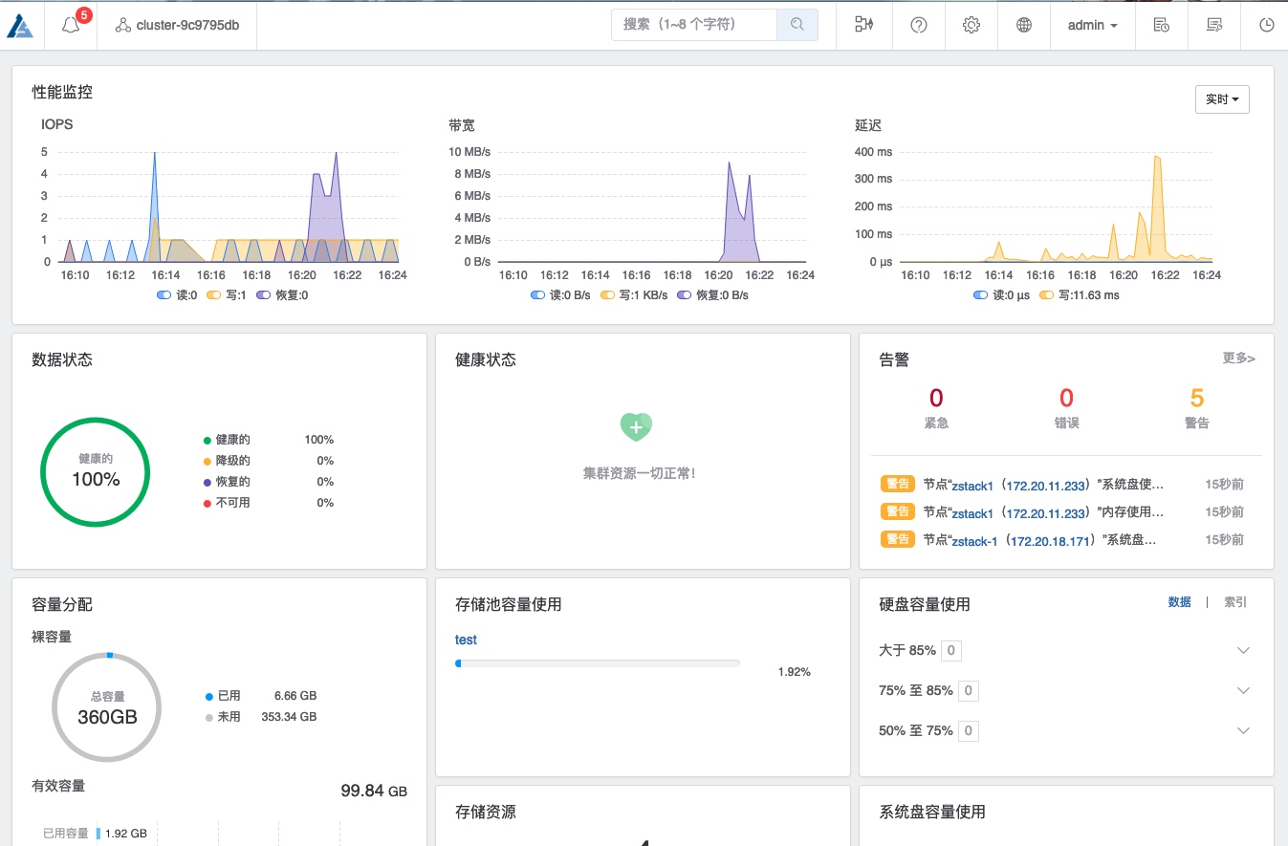Click the topology switch icon beside search
Screen dimensions: 1288x846
click(x=864, y=26)
